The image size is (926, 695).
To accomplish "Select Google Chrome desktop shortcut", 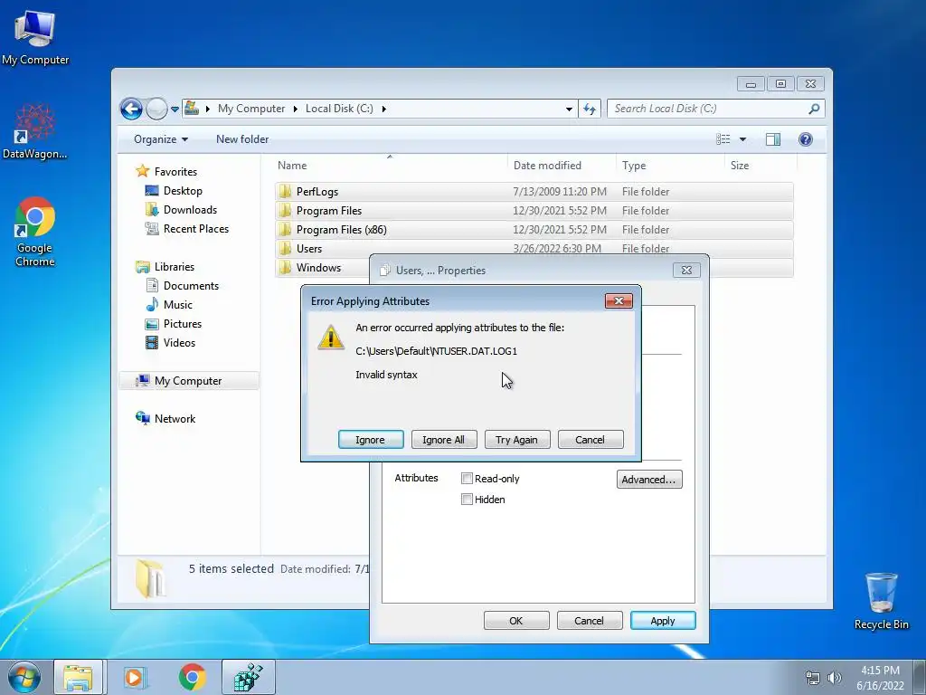I will (35, 232).
